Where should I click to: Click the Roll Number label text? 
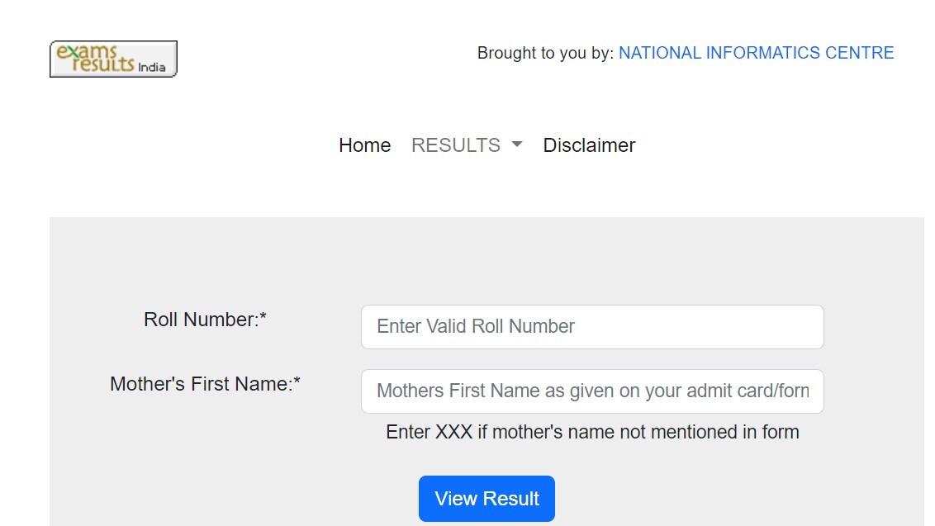[204, 320]
